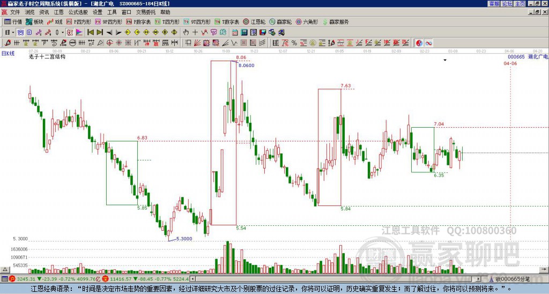Viewport: 549px width, 294px height.
Task: Open the 行情 market quotes view
Action: [13, 21]
